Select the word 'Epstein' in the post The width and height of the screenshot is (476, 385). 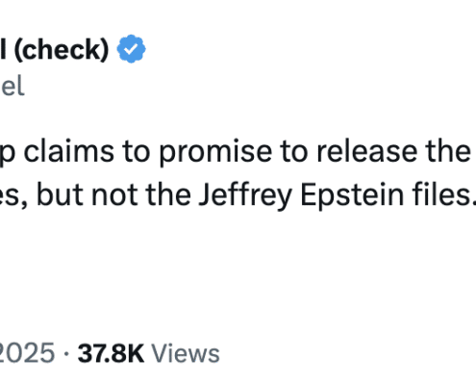[352, 195]
